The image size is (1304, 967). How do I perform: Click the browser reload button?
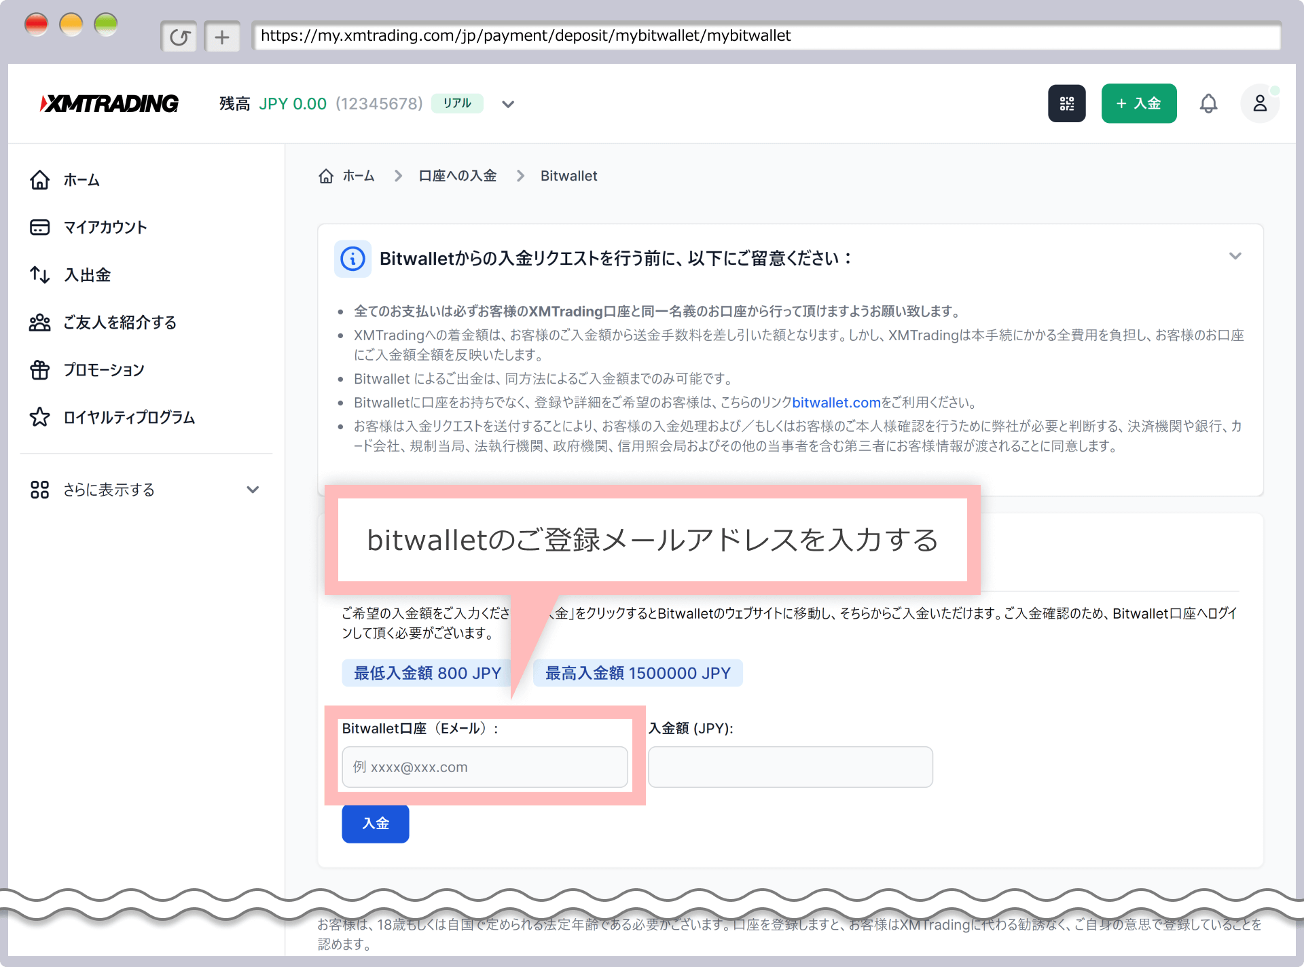click(x=179, y=37)
